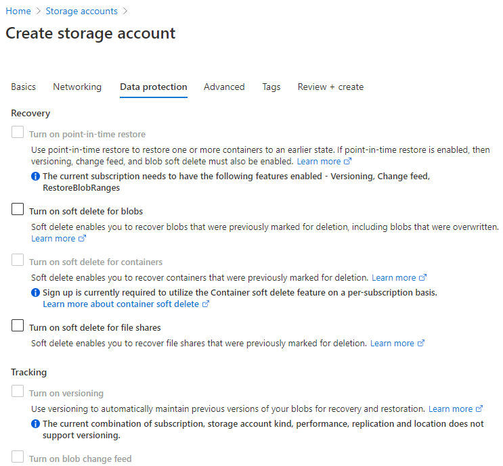Open the Review + create tab
Image resolution: width=503 pixels, height=466 pixels.
pos(330,87)
